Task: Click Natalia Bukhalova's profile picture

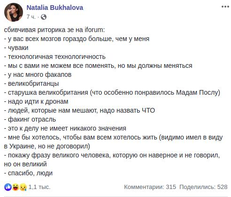Action: pyautogui.click(x=14, y=12)
